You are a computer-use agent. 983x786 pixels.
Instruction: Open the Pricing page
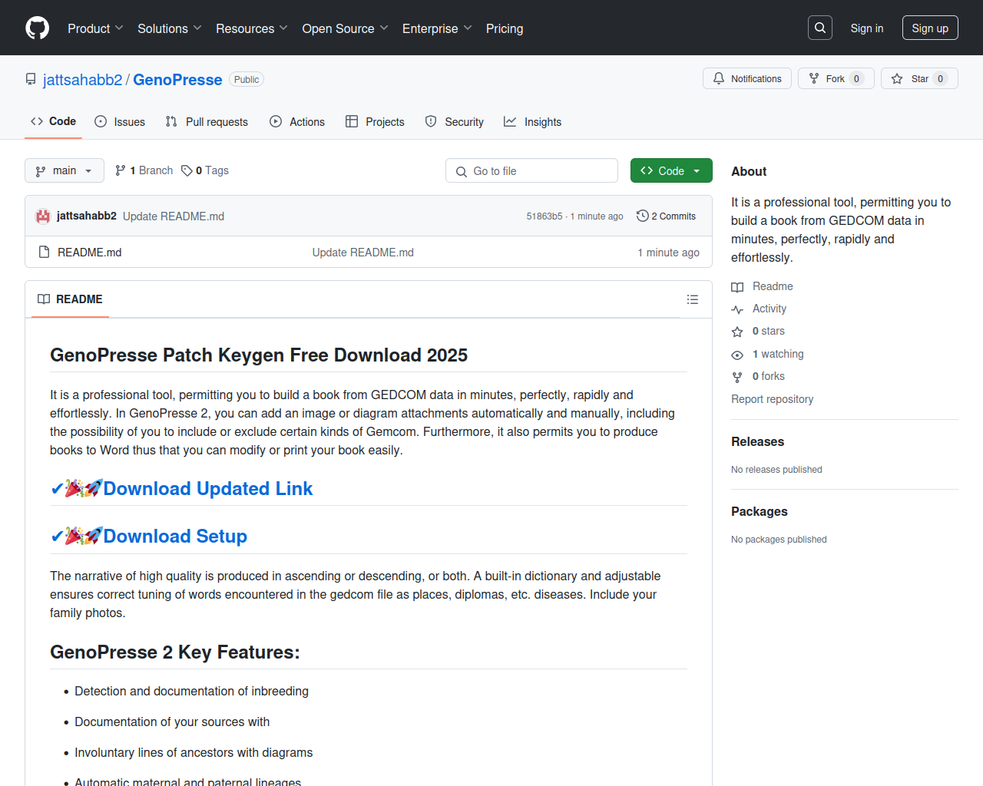505,28
